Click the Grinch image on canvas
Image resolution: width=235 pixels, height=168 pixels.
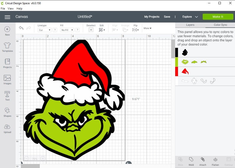pyautogui.click(x=74, y=100)
